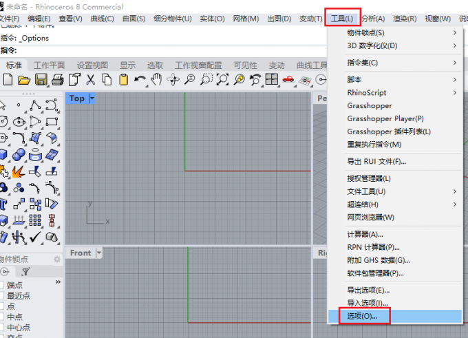Open the Top viewport dropdown arrow
Viewport: 468px width, 338px height.
(x=92, y=98)
